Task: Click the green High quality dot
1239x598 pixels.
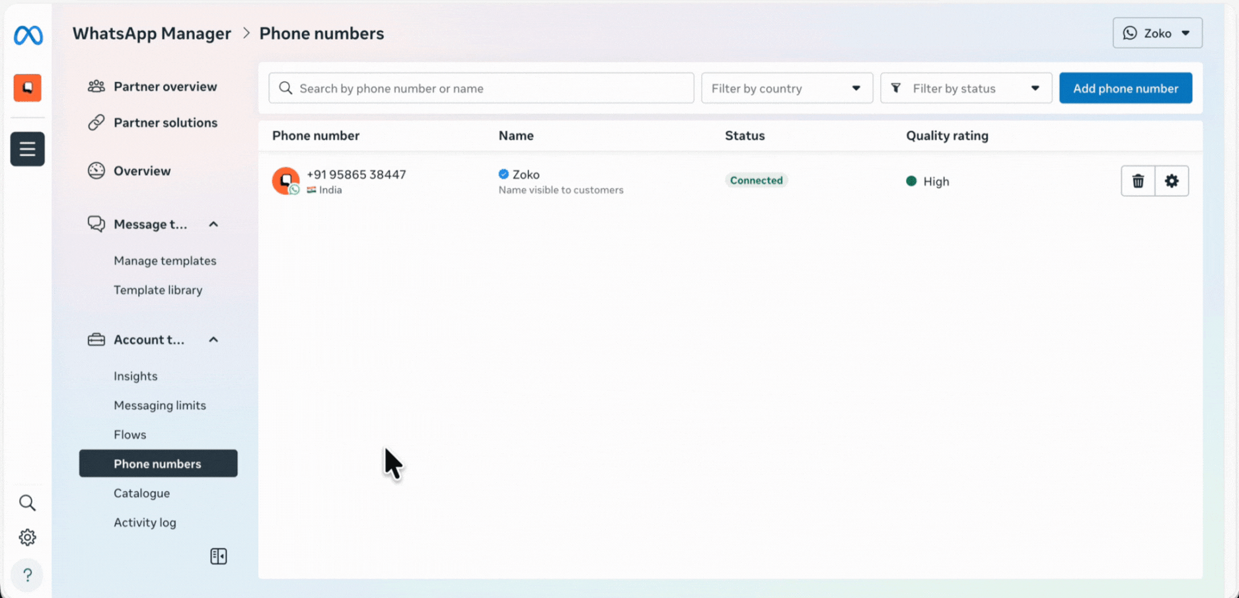Action: point(911,181)
